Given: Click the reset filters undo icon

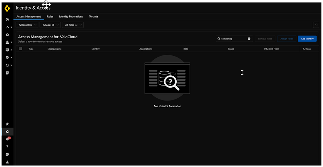Looking at the screenshot, I should (x=316, y=25).
